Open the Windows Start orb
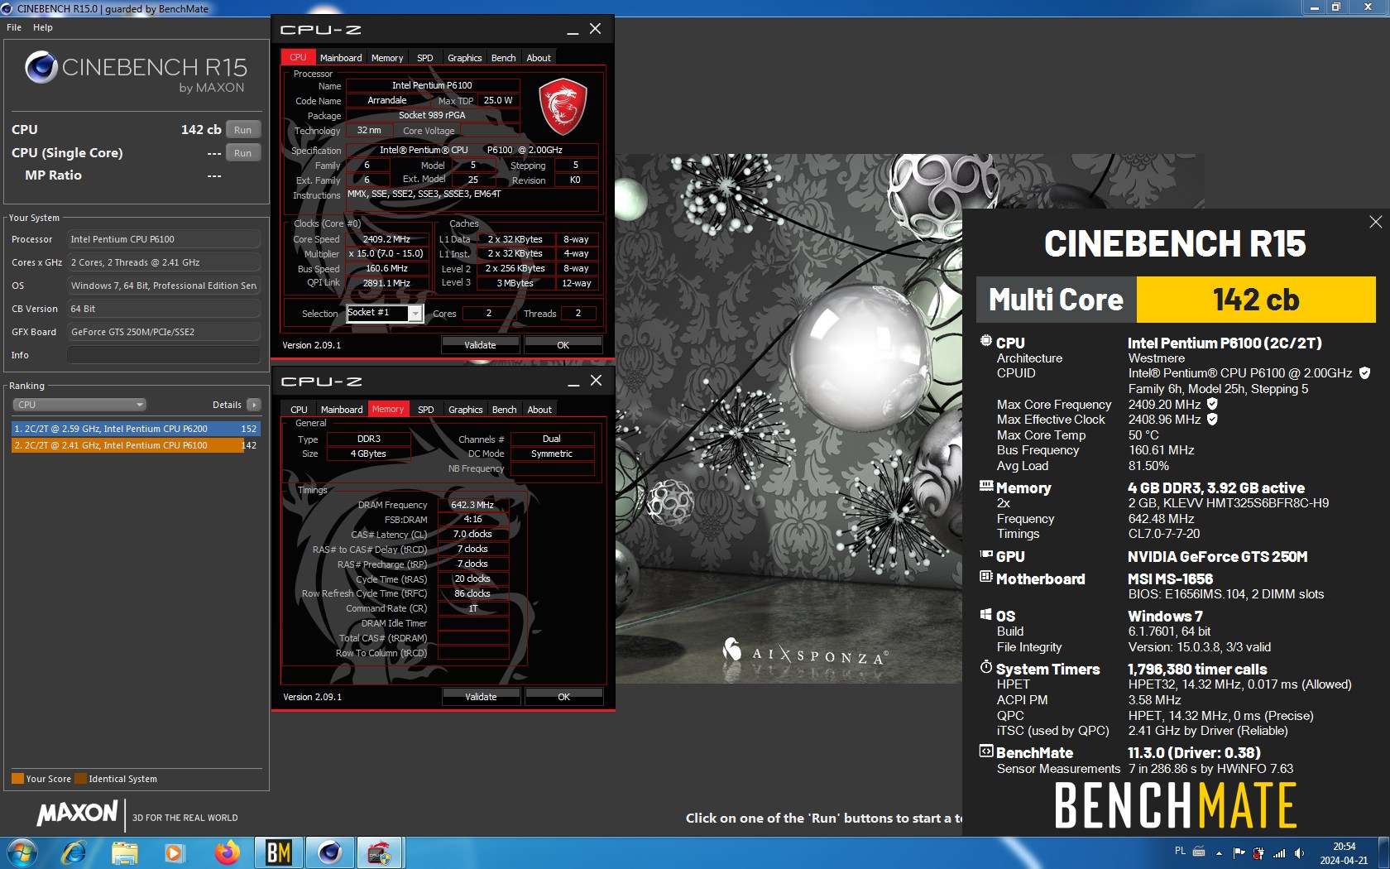This screenshot has height=869, width=1390. pyautogui.click(x=22, y=852)
